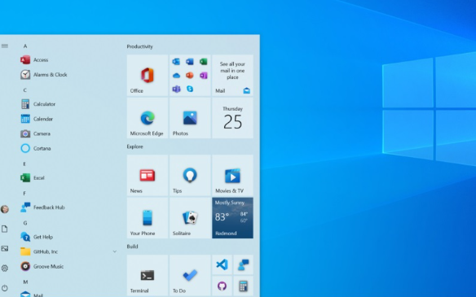Open PowerPoint in the Office folder tile
This screenshot has width=476, height=297.
pyautogui.click(x=190, y=75)
